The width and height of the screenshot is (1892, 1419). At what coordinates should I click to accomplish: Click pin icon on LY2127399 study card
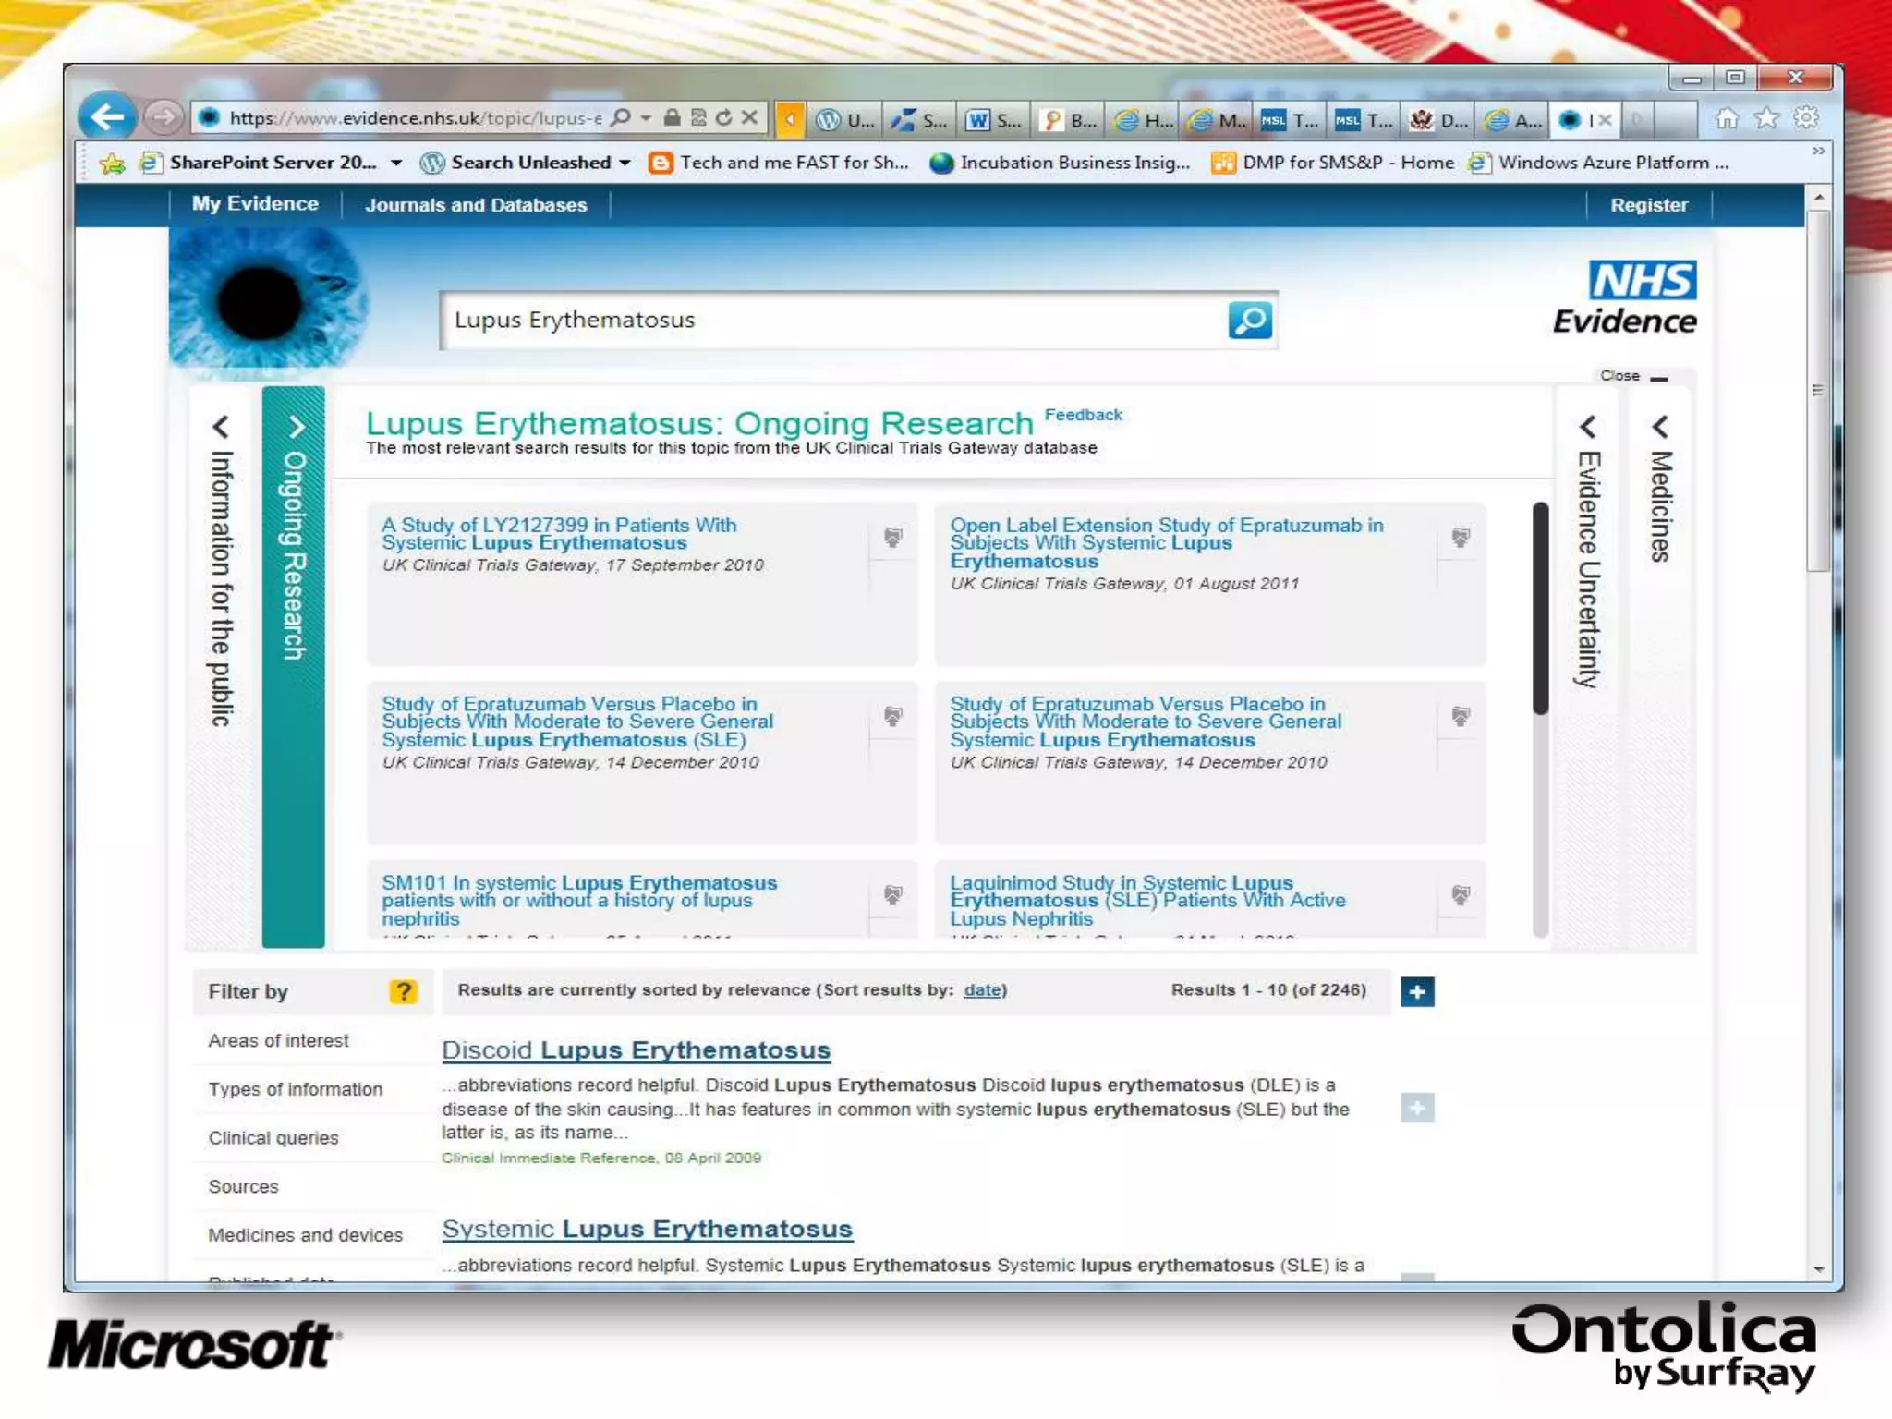tap(892, 538)
